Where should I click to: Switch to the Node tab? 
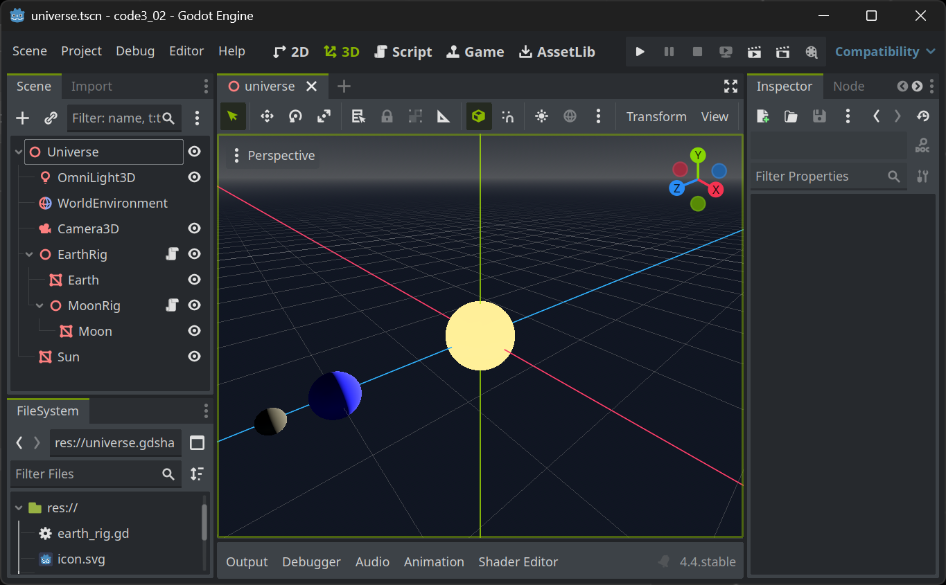tap(848, 87)
